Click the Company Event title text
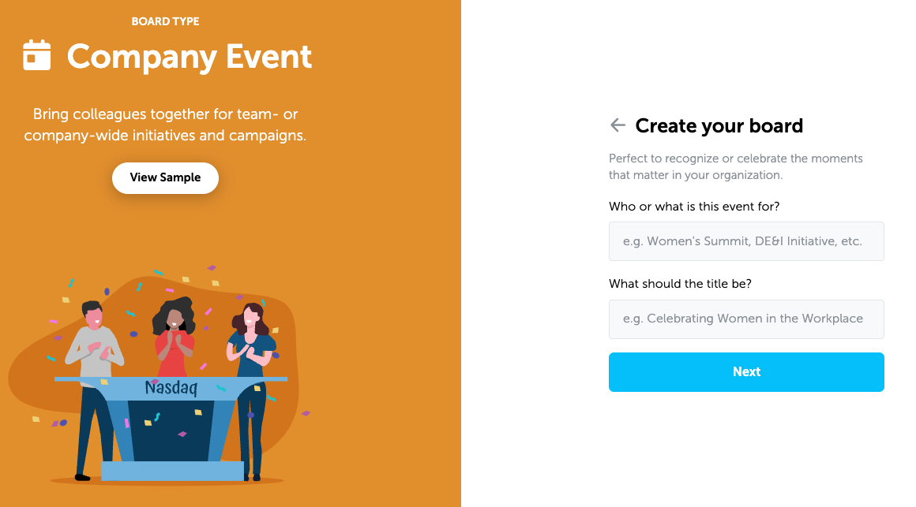916x507 pixels. [190, 57]
